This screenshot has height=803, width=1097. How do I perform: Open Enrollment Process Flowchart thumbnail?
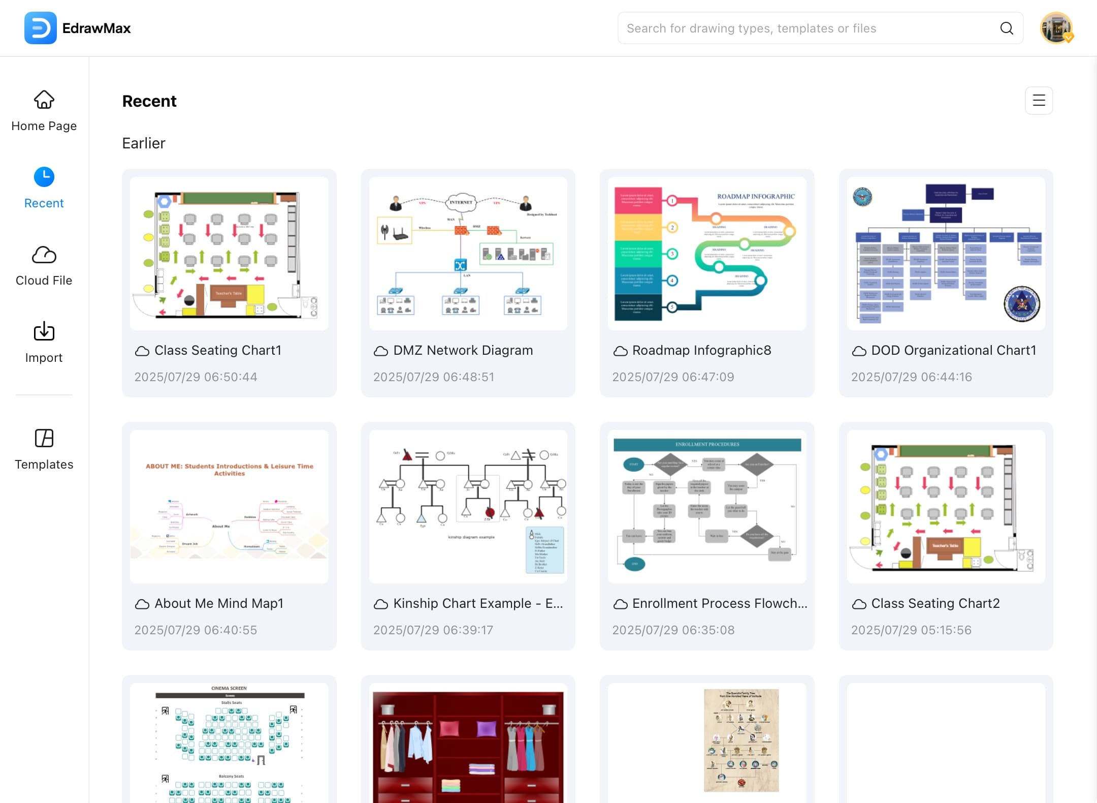pos(706,507)
